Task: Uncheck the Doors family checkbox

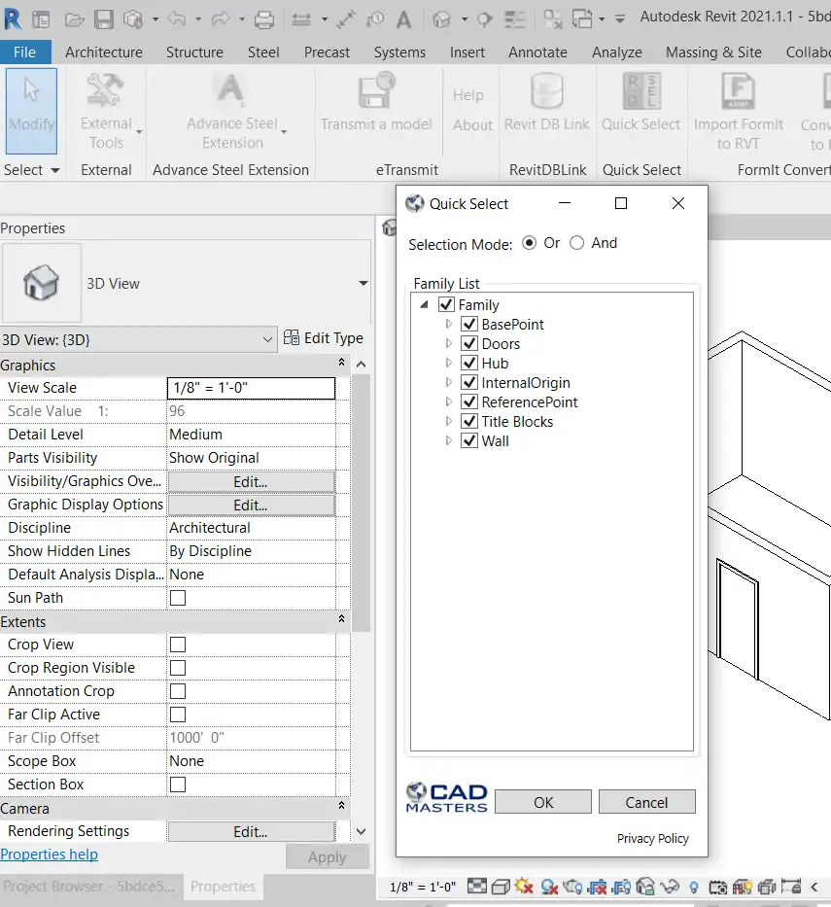Action: 469,343
